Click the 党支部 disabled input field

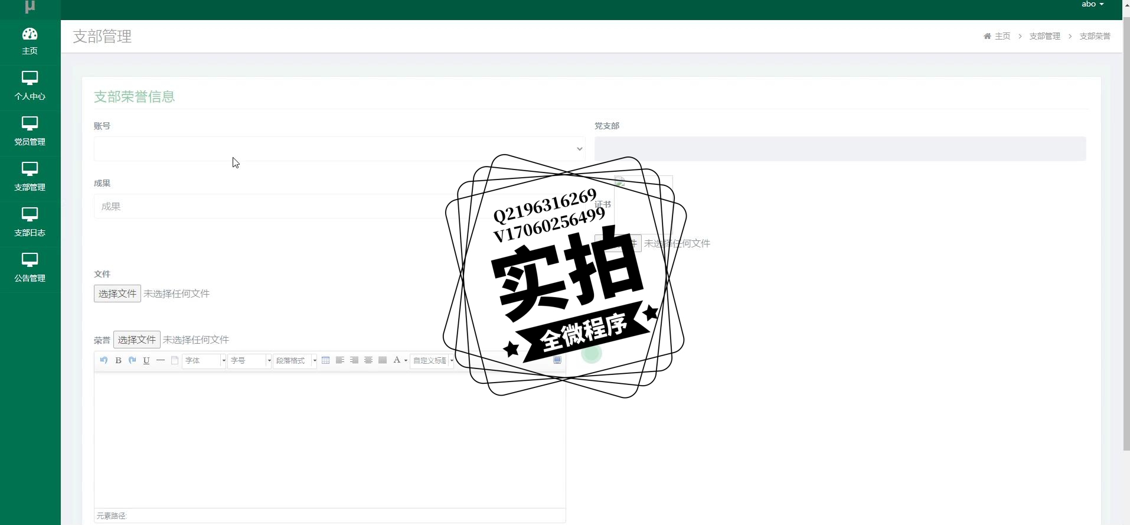840,149
